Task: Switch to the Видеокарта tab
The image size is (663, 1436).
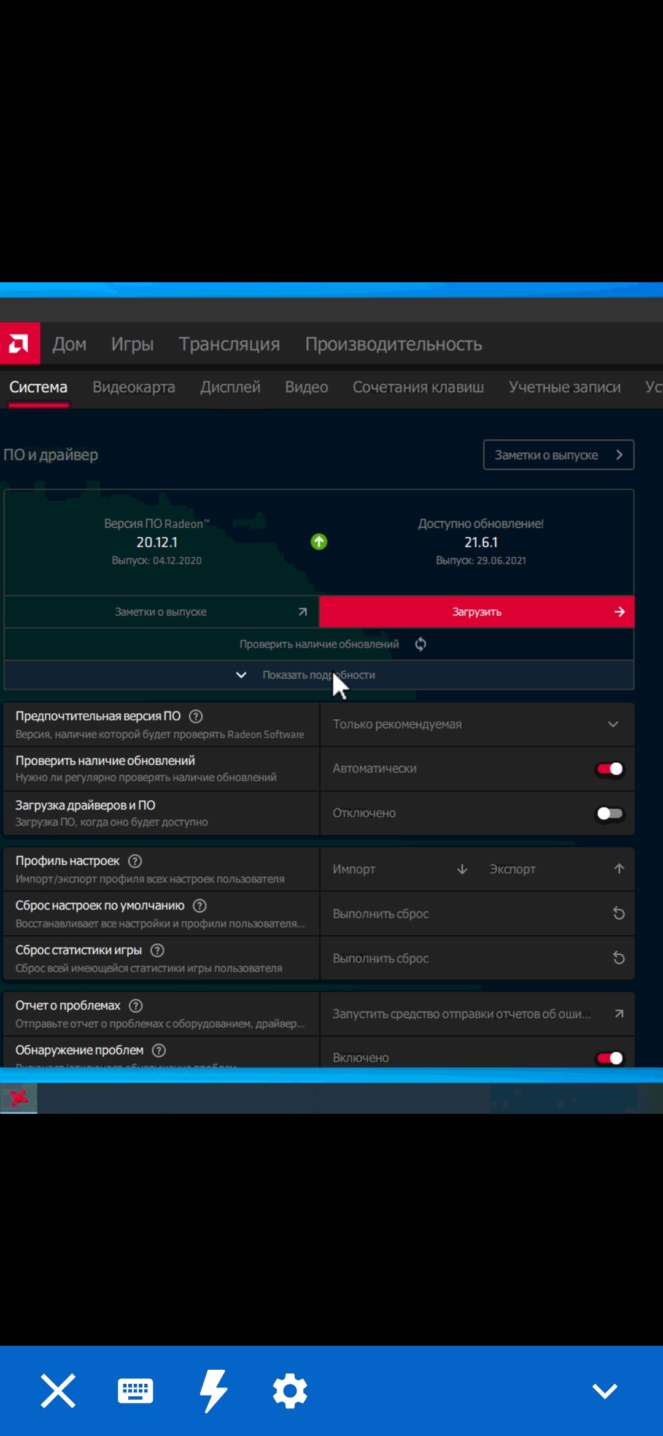Action: pos(134,387)
